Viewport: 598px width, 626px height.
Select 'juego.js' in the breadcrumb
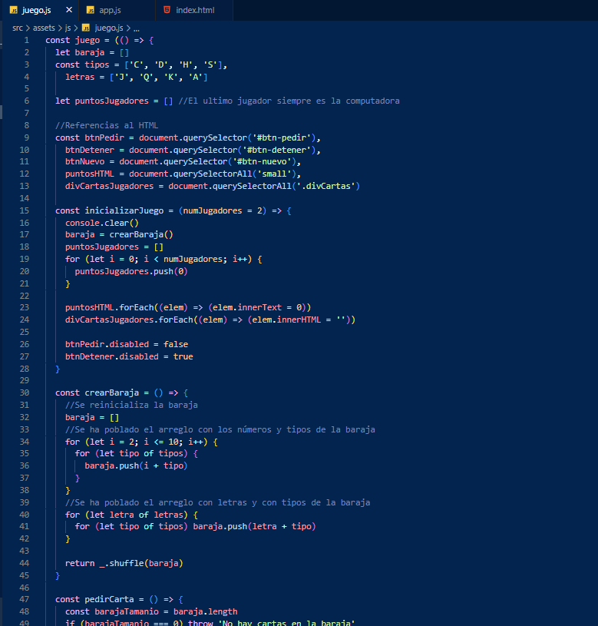coord(109,28)
